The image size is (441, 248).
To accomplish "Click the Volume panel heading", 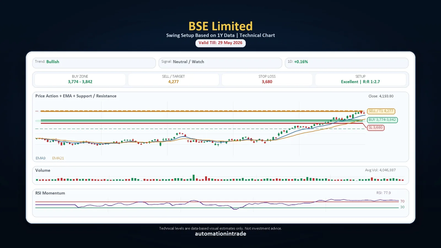I will (x=43, y=170).
